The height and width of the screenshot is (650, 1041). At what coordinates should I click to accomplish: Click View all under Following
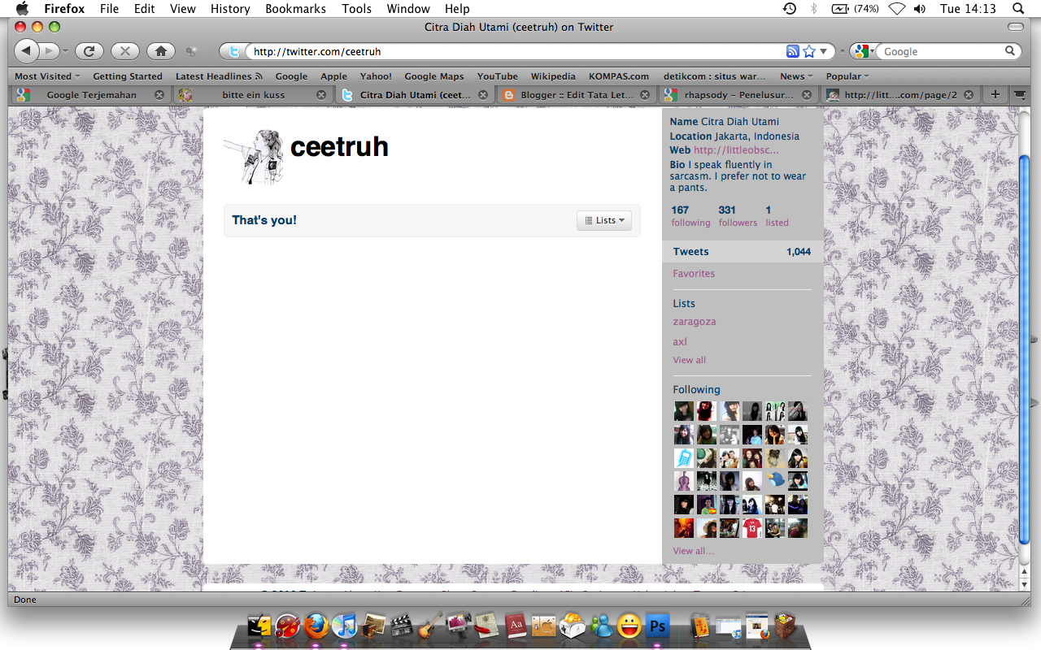693,551
